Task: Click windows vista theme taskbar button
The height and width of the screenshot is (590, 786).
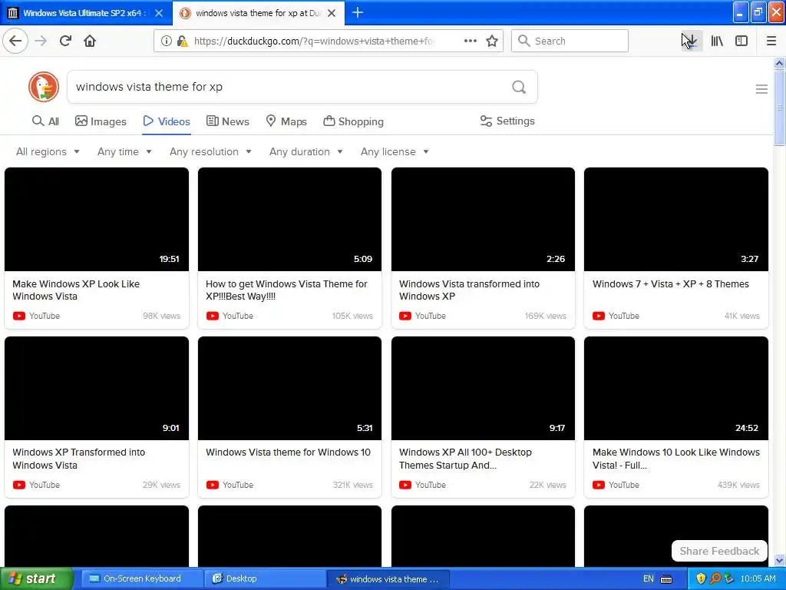Action: tap(389, 578)
